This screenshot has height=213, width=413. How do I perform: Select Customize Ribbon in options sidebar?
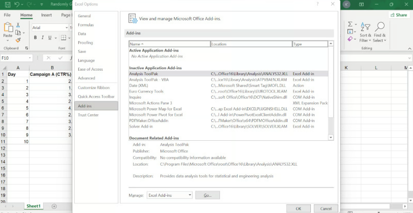(93, 87)
